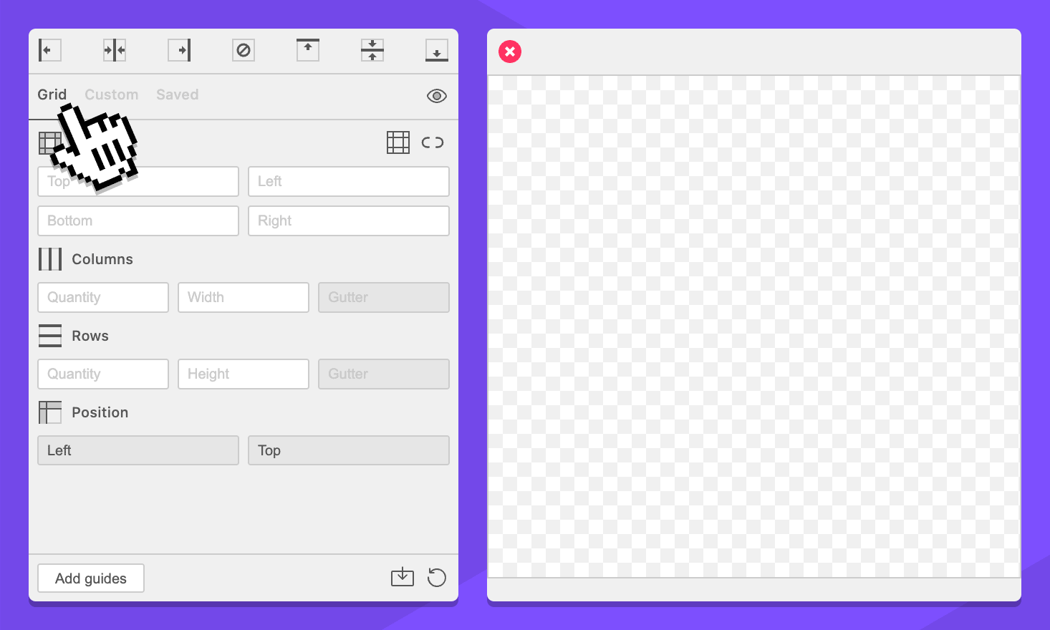Screen dimensions: 1050x630
Task: Toggle guide visibility with eye icon
Action: pos(437,96)
